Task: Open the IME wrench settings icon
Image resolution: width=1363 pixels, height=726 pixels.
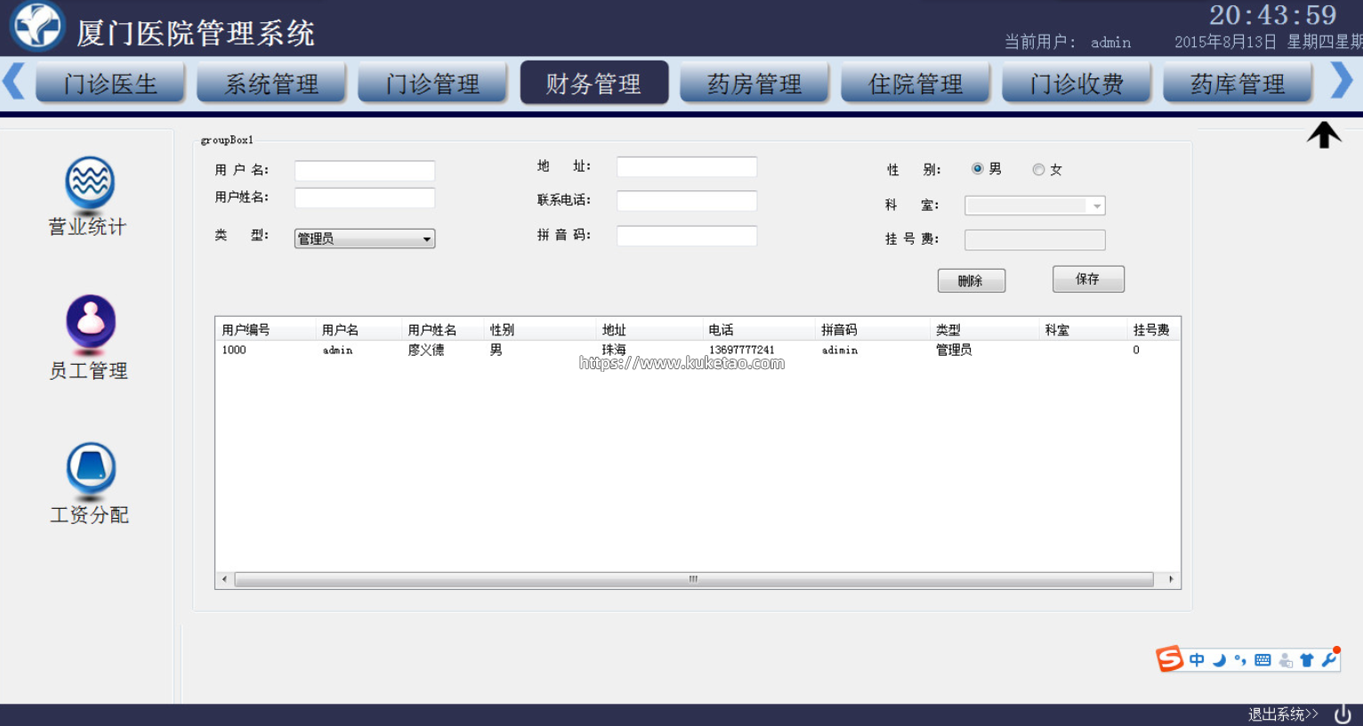Action: point(1329,660)
